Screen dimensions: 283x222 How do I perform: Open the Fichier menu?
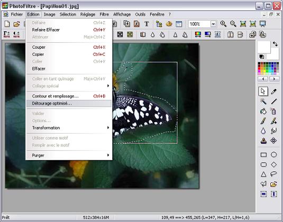point(16,14)
